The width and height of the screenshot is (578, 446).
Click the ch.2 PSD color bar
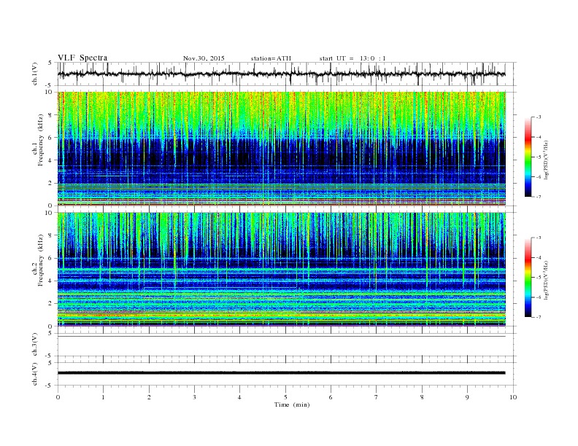pos(528,277)
